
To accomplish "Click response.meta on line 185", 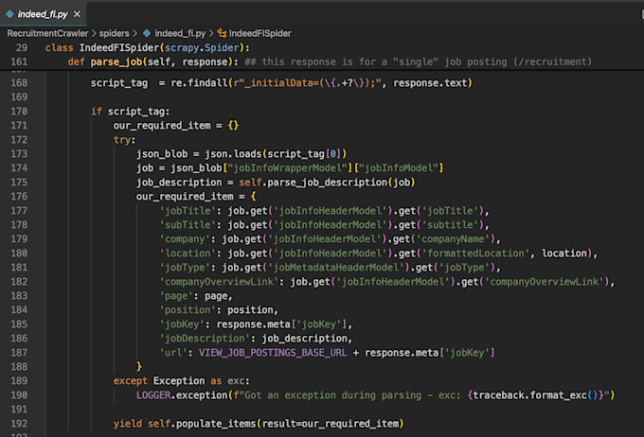I will [254, 324].
